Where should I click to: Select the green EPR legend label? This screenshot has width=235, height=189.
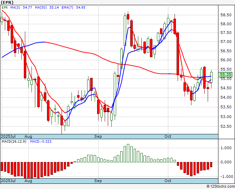pos(5,7)
